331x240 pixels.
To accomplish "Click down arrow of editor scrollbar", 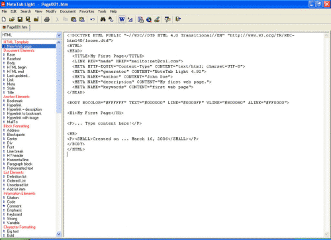I will click(326, 234).
